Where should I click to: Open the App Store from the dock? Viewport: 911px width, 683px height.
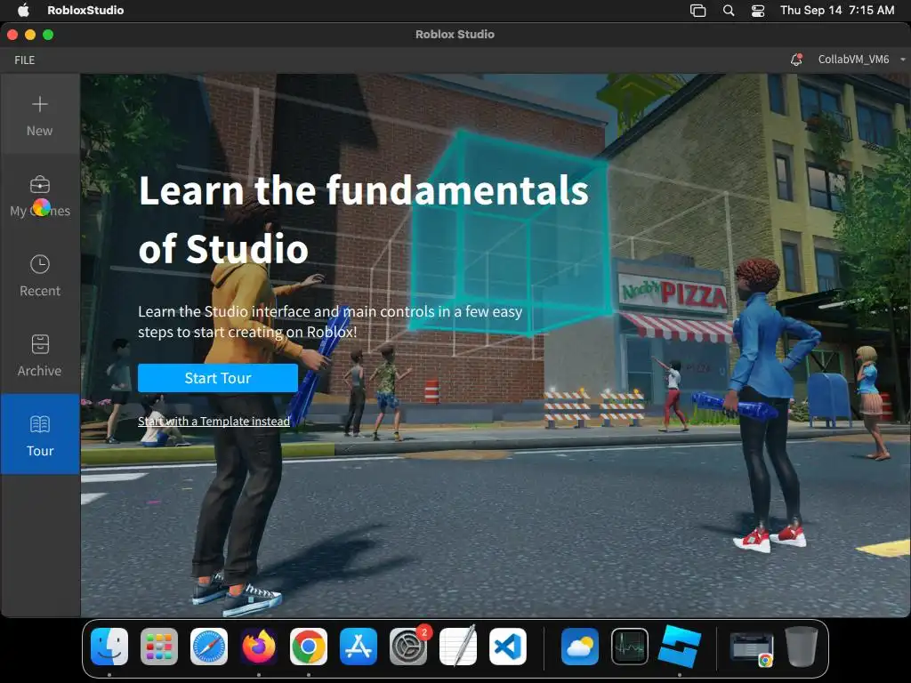tap(359, 647)
